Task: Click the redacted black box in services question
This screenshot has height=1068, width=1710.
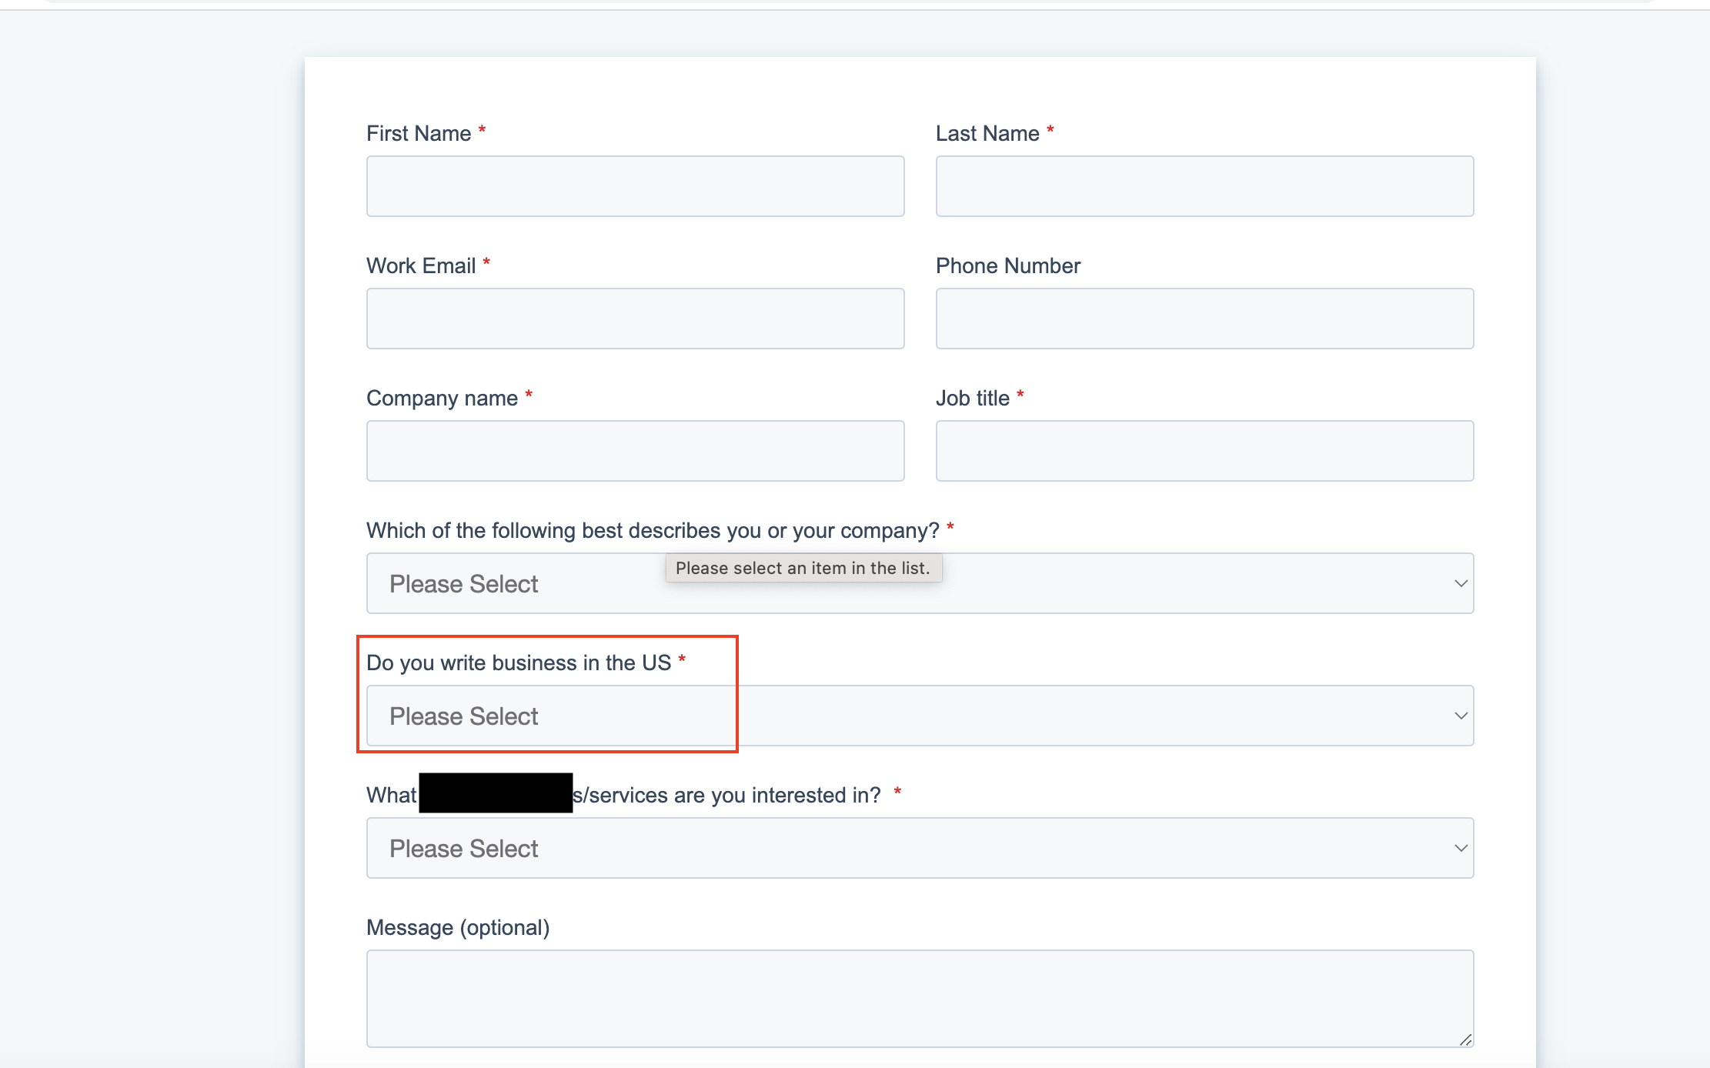Action: tap(495, 793)
